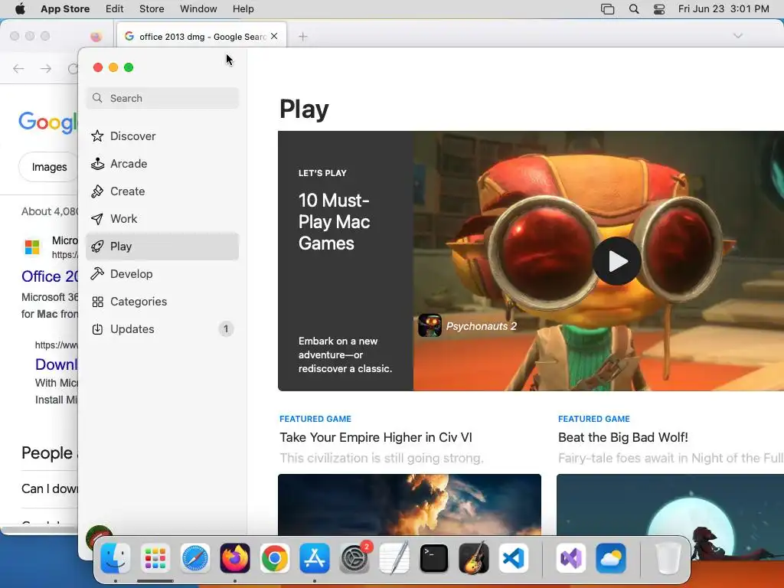The image size is (784, 588).
Task: Launch Safari from the Dock
Action: point(195,558)
